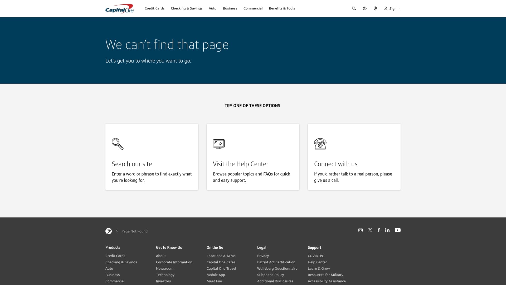Open the Benefits & Tools nav menu
This screenshot has width=506, height=285.
click(x=282, y=8)
